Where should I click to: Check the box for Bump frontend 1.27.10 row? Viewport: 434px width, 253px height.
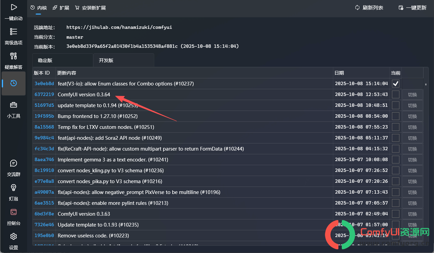point(396,116)
